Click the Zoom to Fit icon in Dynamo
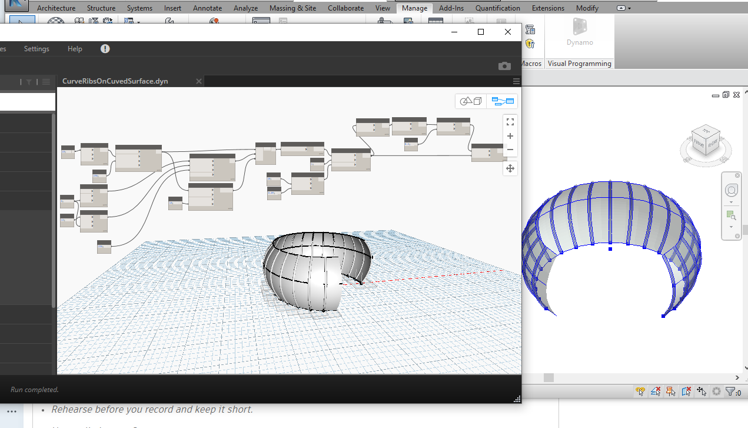This screenshot has width=748, height=428. pos(510,121)
